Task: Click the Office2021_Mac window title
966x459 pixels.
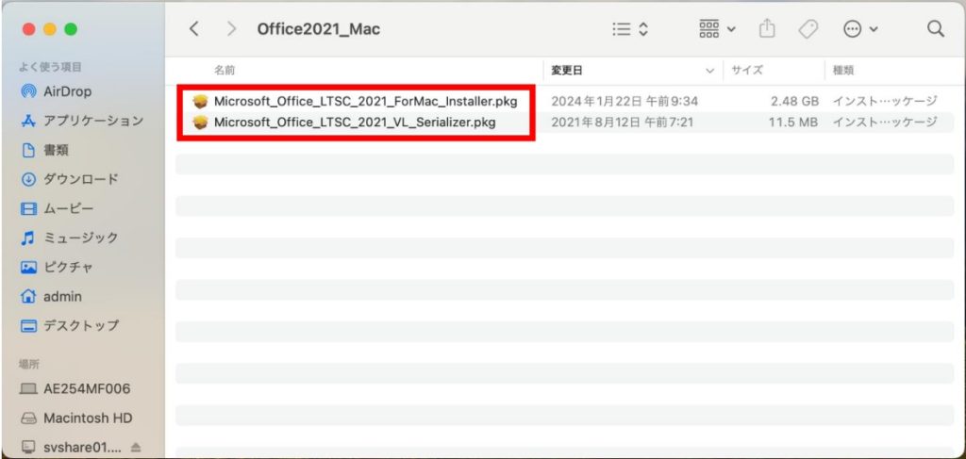Action: [319, 29]
